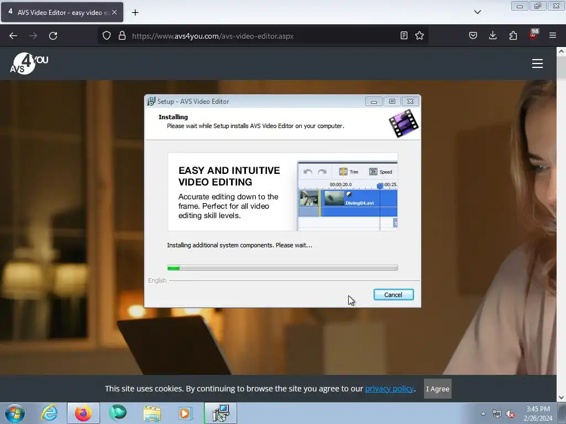Select the Setup installer taskbar button

(x=221, y=413)
